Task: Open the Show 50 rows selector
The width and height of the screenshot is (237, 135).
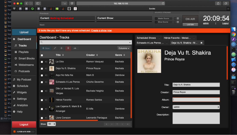Action: [x=51, y=124]
